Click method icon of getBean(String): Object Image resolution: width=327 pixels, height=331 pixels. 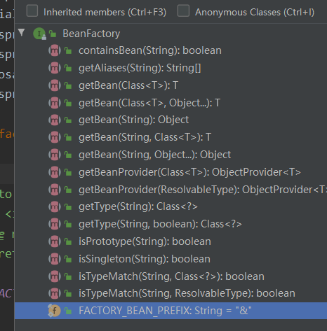point(55,120)
